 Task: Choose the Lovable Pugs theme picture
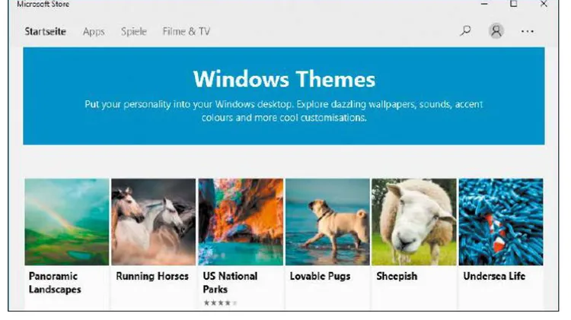(327, 222)
